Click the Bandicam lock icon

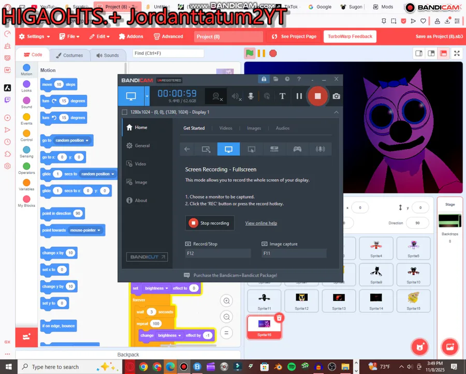[264, 79]
